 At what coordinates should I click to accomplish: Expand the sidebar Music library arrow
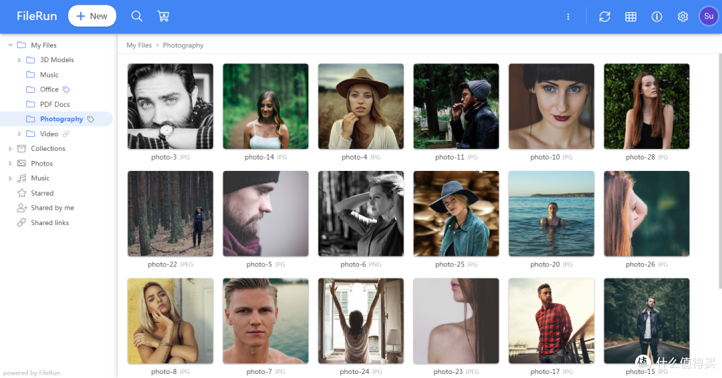[10, 178]
